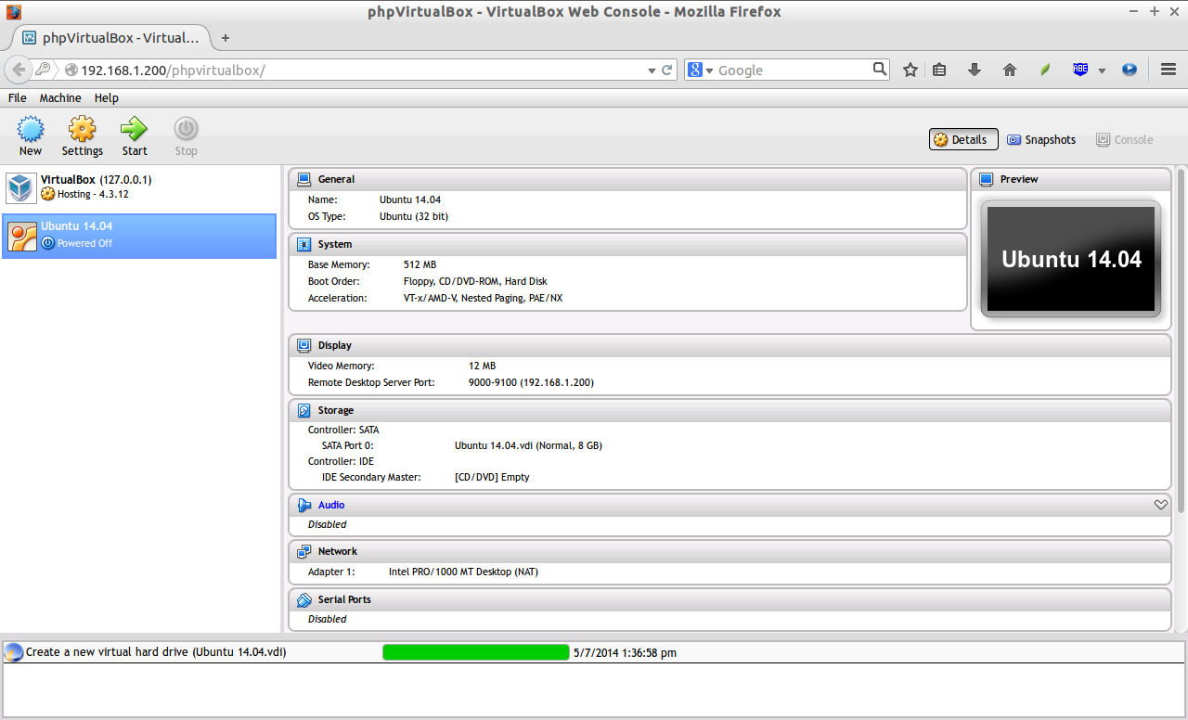Open the Firefox bookmarks list icon
The image size is (1188, 720).
(x=939, y=70)
